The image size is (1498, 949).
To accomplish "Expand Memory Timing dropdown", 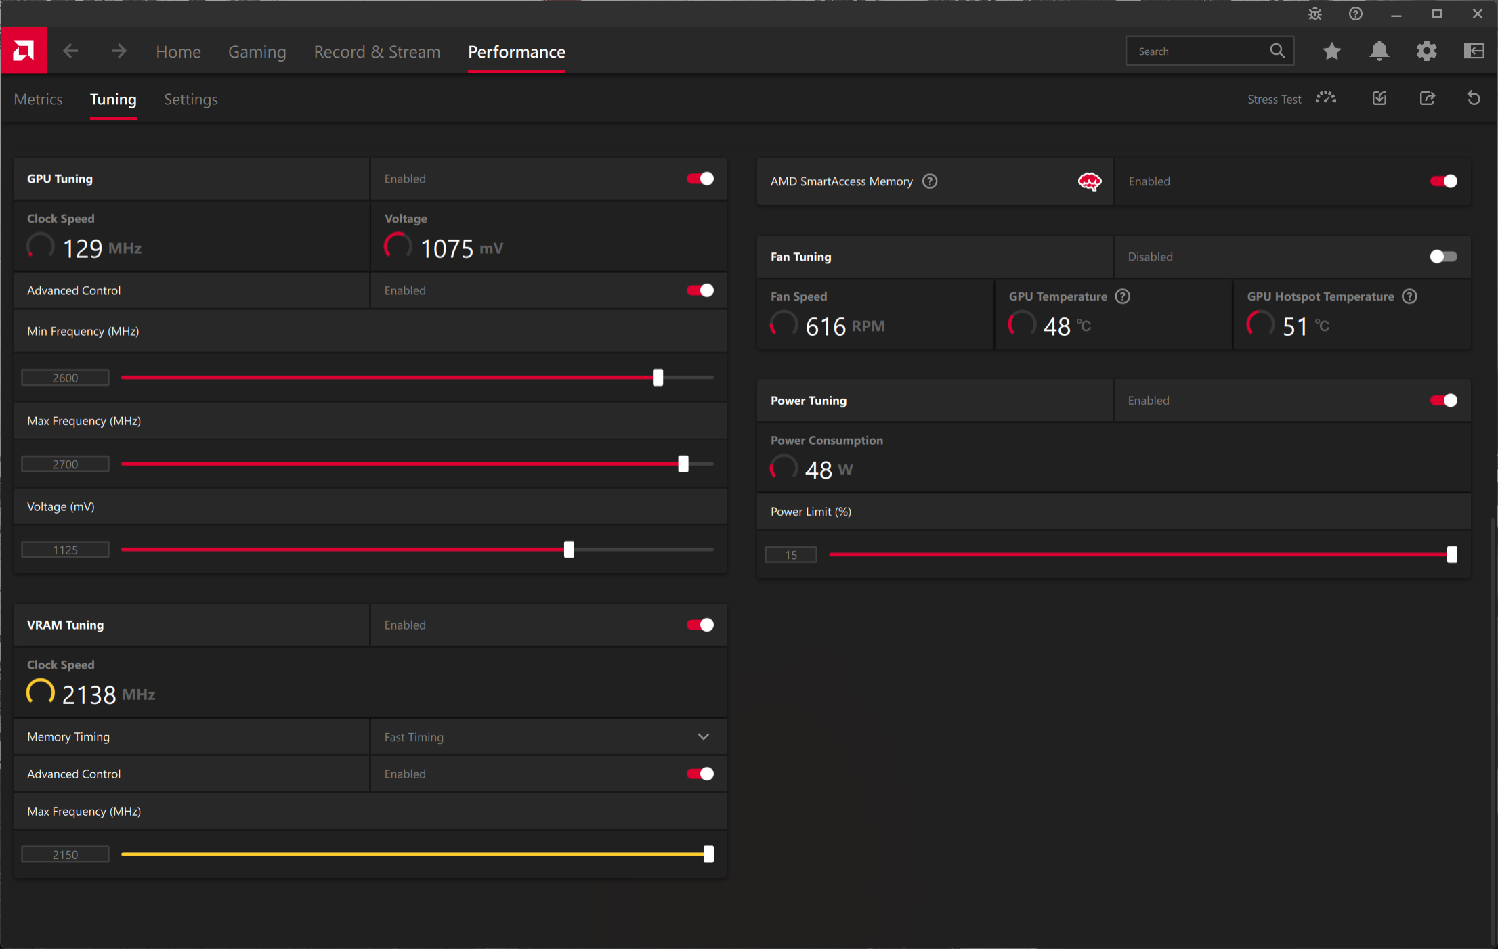I will point(704,736).
